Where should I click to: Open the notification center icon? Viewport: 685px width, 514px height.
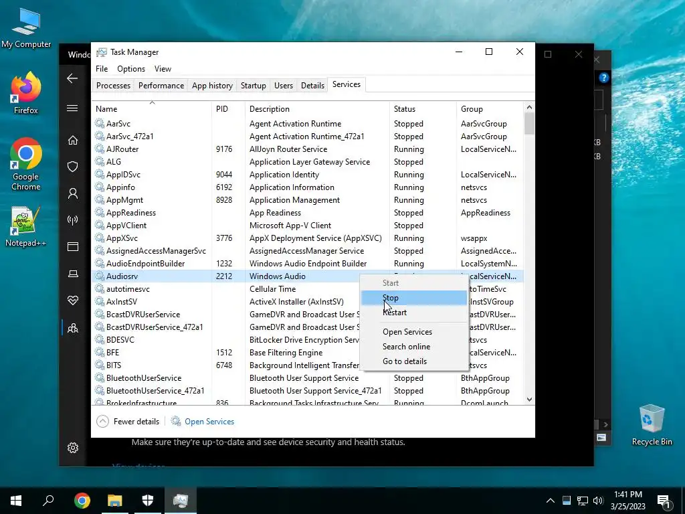664,502
